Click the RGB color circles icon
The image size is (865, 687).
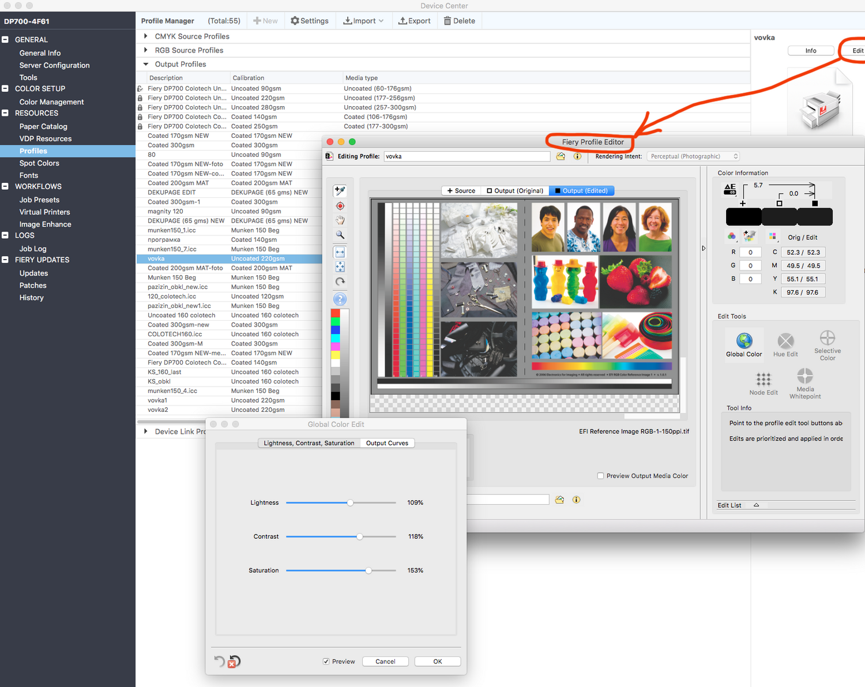pos(732,236)
